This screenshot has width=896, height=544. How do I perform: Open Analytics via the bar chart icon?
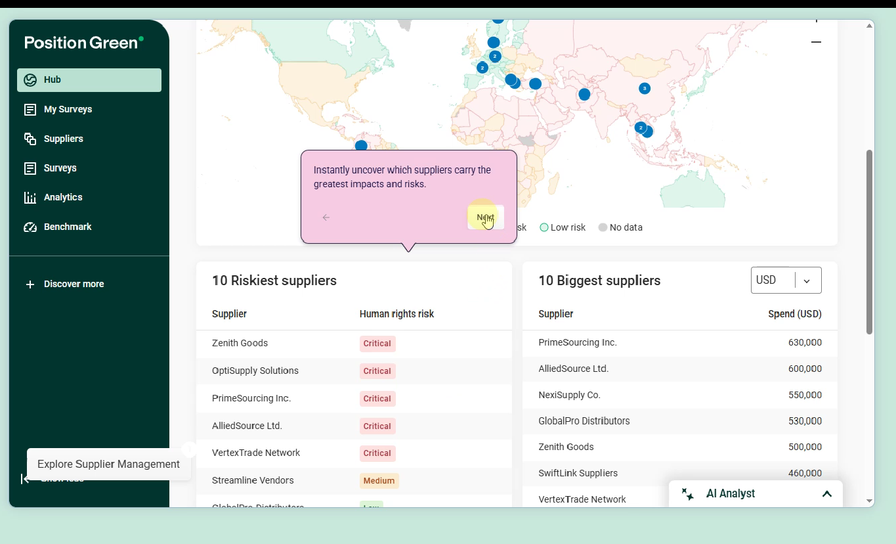tap(30, 198)
